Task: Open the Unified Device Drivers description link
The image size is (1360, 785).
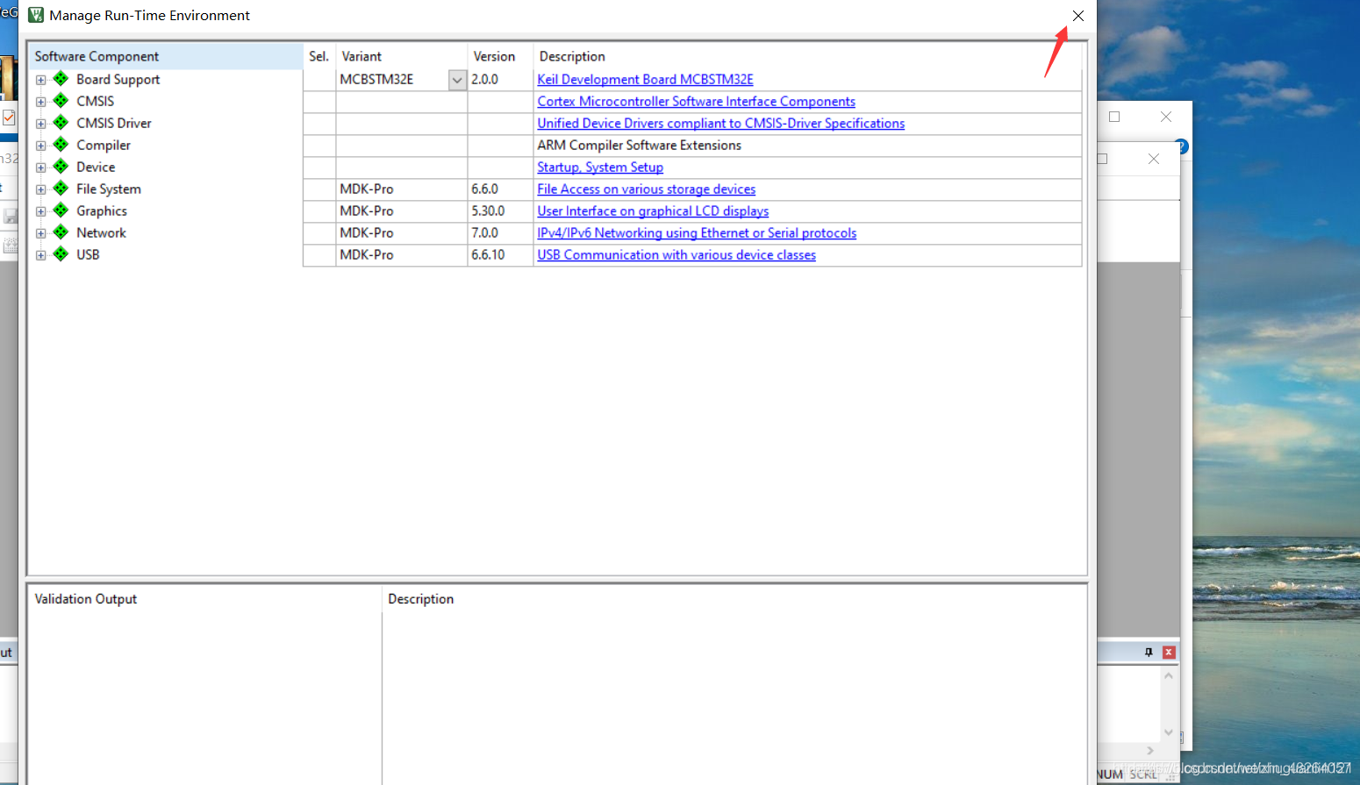Action: [720, 123]
